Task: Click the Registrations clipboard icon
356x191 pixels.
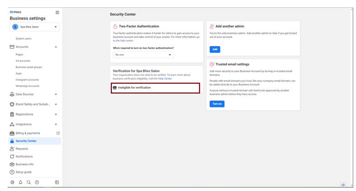Action: coord(12,114)
